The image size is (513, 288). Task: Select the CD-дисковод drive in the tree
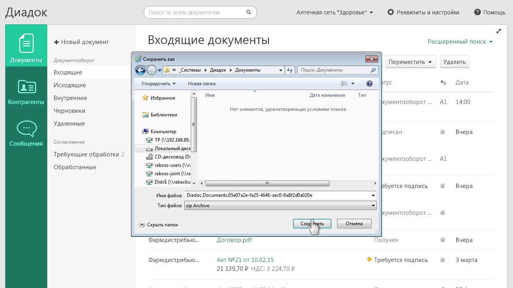(168, 157)
